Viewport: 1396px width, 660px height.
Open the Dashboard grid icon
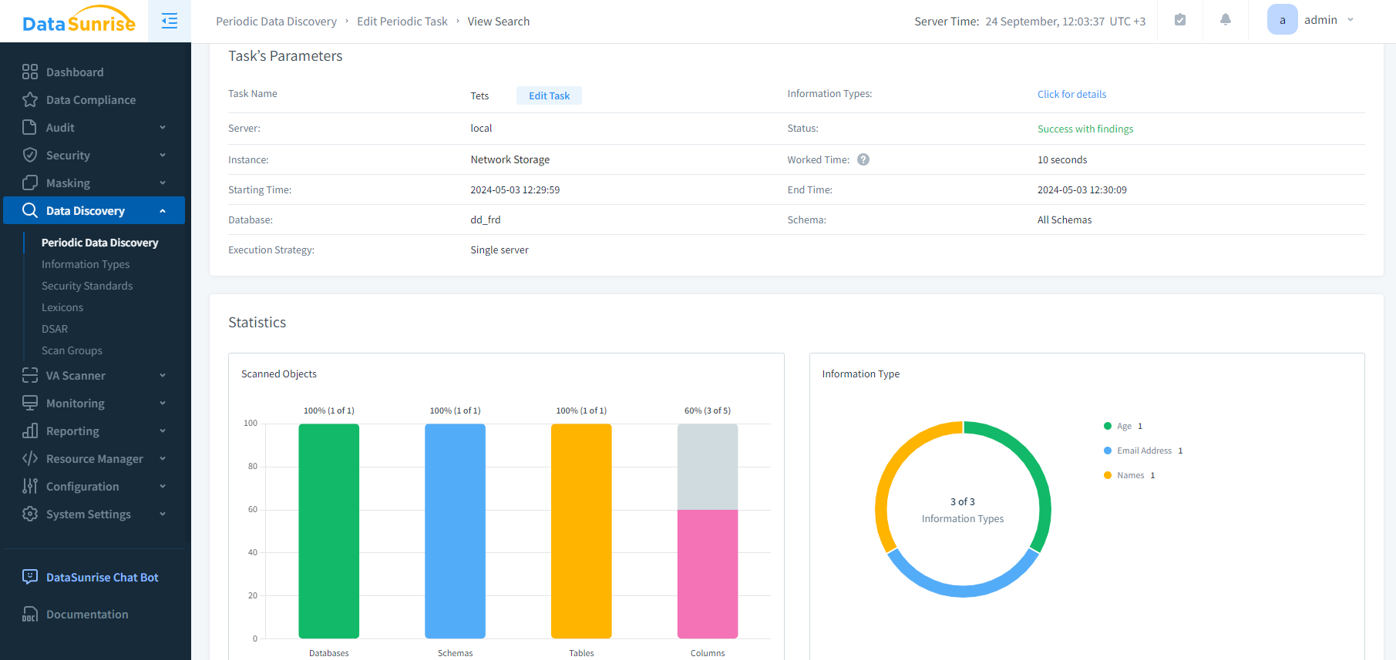pos(30,72)
